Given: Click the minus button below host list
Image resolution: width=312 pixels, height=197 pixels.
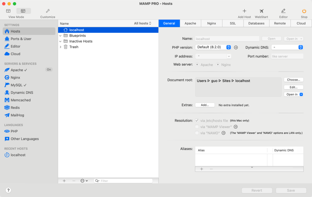Looking at the screenshot, I should click(x=74, y=181).
